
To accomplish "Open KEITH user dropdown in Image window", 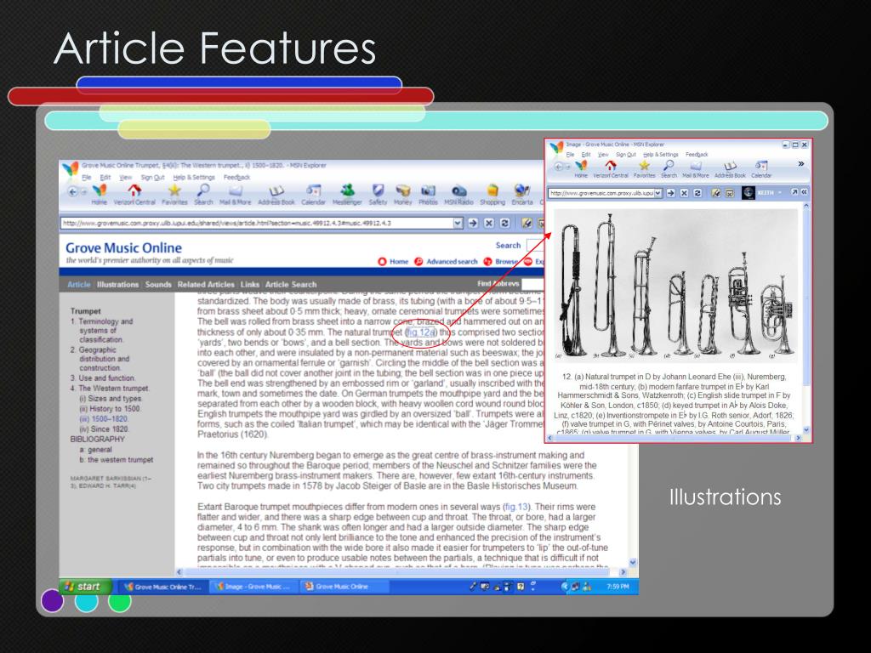I will pos(769,192).
